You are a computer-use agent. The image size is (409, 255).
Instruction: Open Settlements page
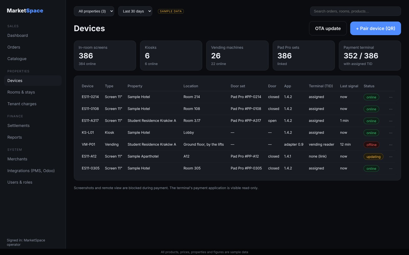pyautogui.click(x=33, y=125)
